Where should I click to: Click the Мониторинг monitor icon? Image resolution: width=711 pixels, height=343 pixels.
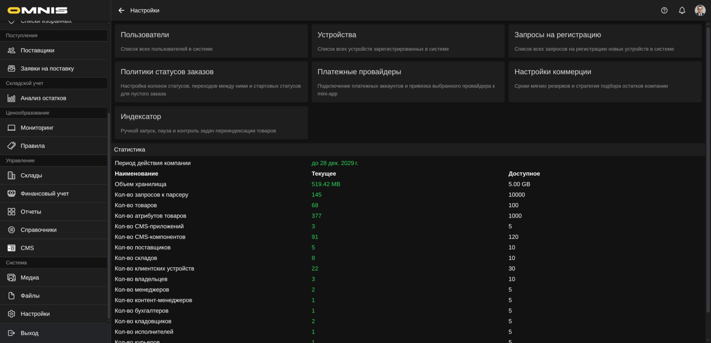[11, 128]
